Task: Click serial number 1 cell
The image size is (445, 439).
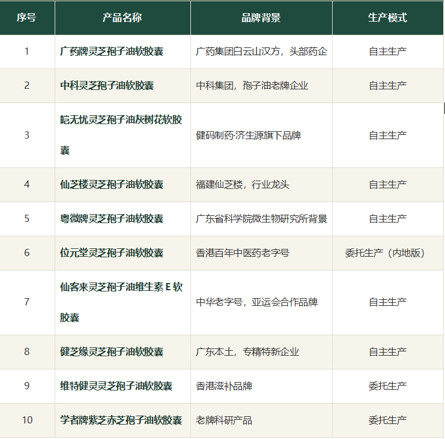Action: pyautogui.click(x=26, y=52)
